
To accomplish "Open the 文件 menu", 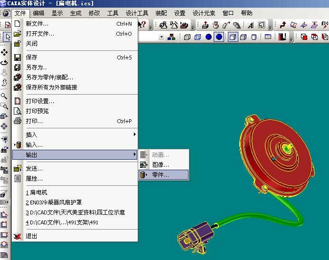I will tap(20, 13).
